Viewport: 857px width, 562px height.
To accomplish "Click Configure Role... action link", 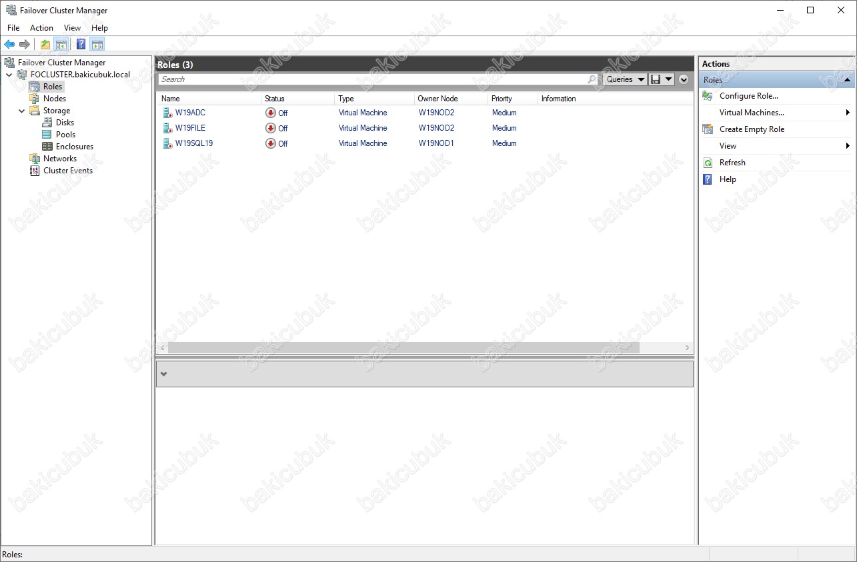I will (x=749, y=96).
